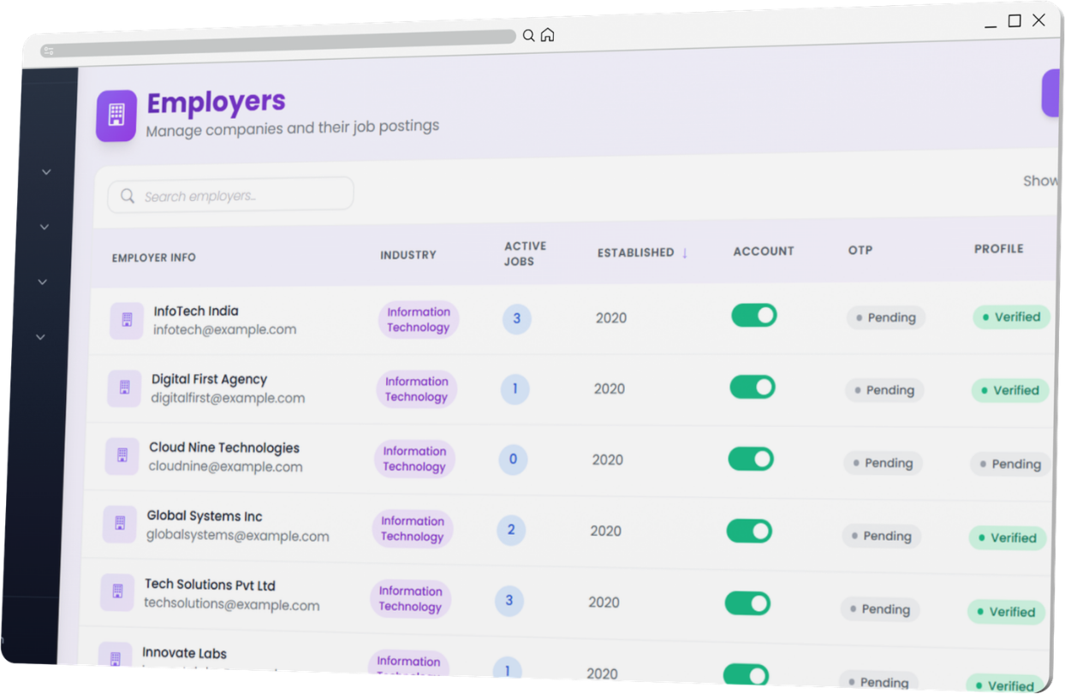Click Information Technology tag in InfoTech India row
This screenshot has height=694, width=1065.
coord(419,319)
